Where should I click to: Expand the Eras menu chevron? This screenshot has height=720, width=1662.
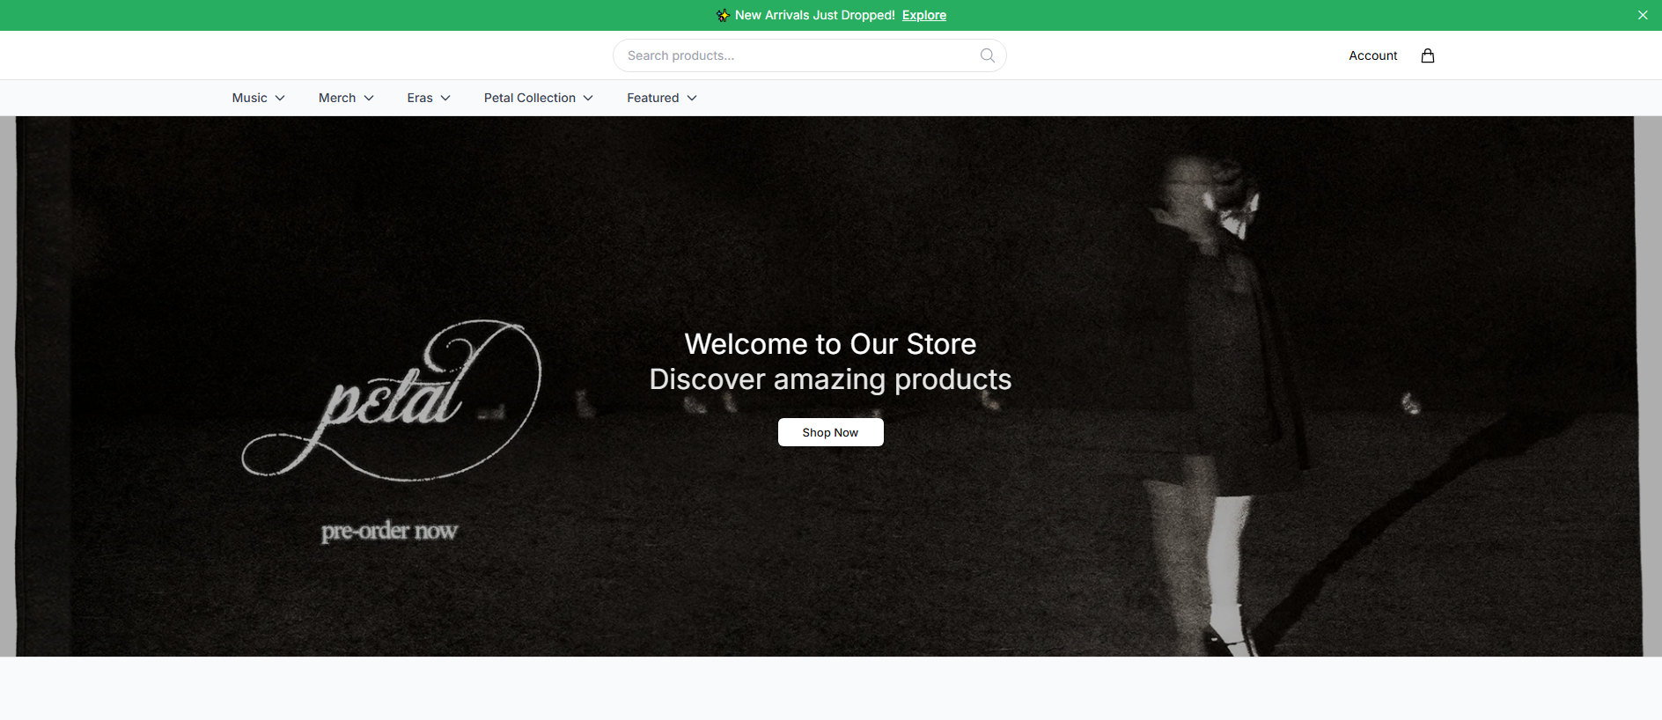coord(445,98)
